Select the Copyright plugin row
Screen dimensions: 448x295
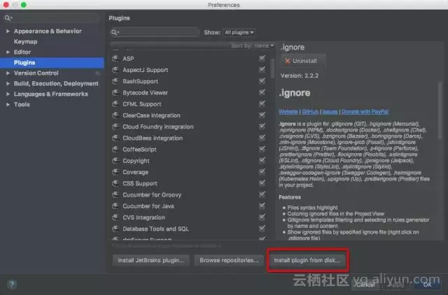[190, 161]
